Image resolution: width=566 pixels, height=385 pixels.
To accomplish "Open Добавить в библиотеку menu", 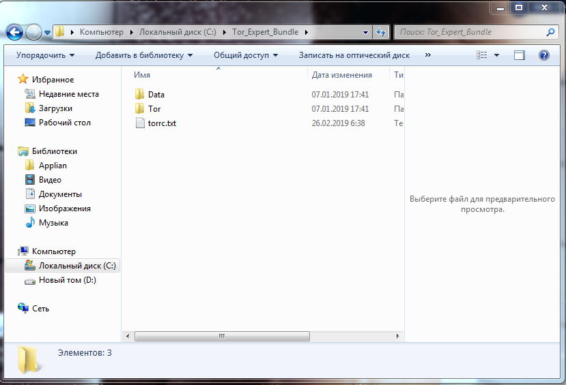I will [x=144, y=55].
